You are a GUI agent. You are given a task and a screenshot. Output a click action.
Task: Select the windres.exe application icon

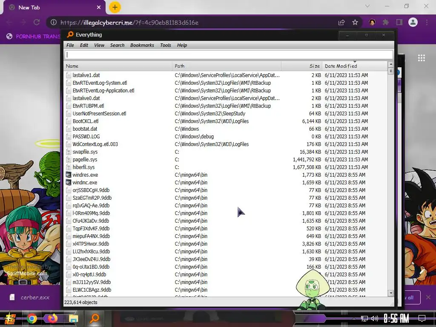point(69,175)
